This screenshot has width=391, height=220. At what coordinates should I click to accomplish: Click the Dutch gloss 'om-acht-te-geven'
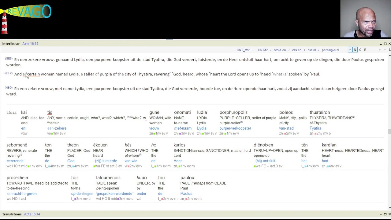coord(22,194)
